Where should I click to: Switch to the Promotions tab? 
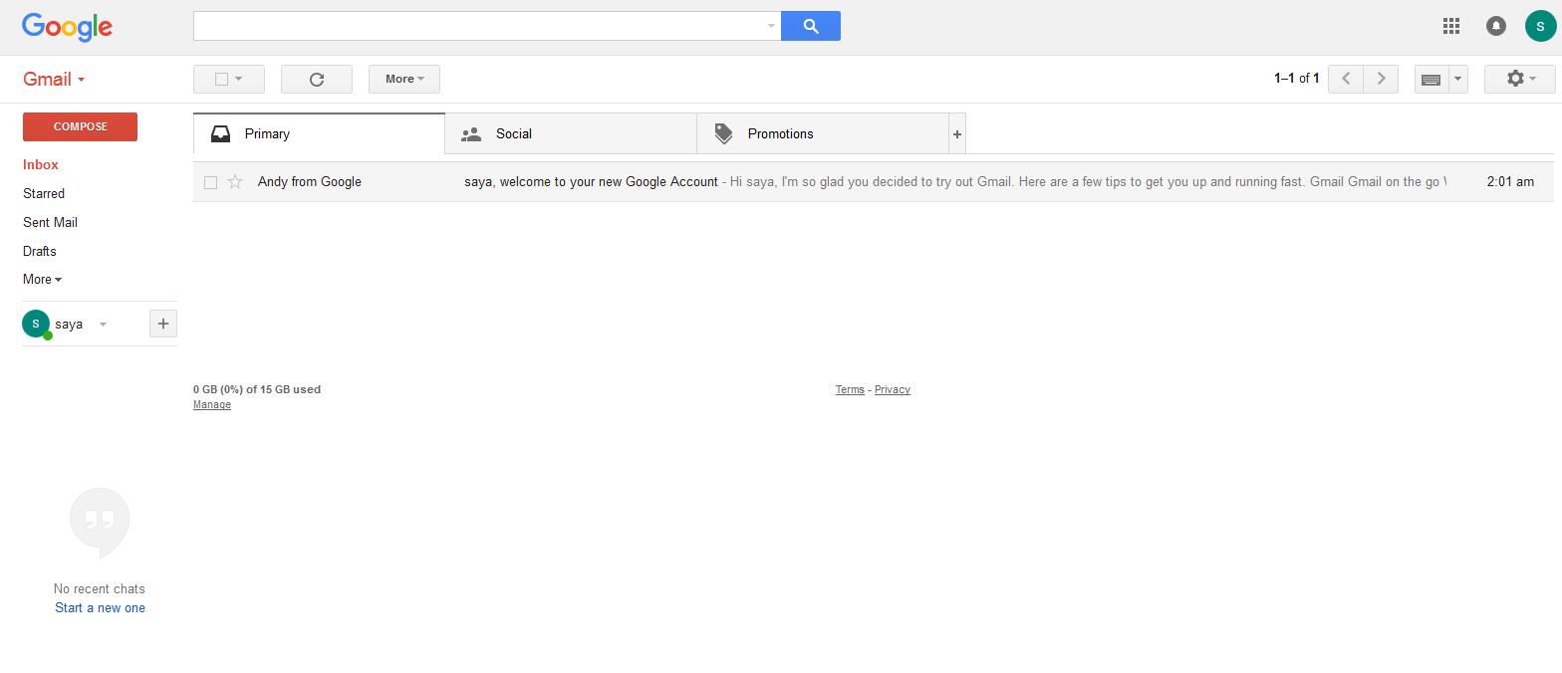(x=823, y=133)
